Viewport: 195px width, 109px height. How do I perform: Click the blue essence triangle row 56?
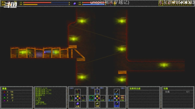click(x=17, y=95)
